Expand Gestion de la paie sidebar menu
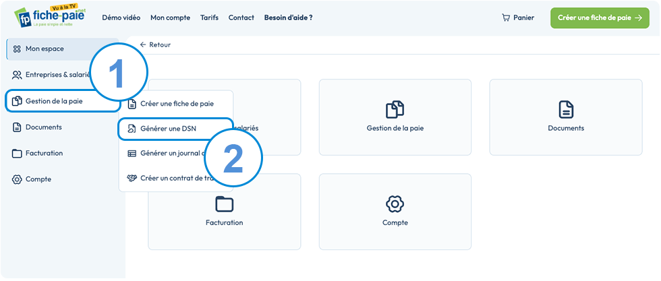 [x=62, y=101]
